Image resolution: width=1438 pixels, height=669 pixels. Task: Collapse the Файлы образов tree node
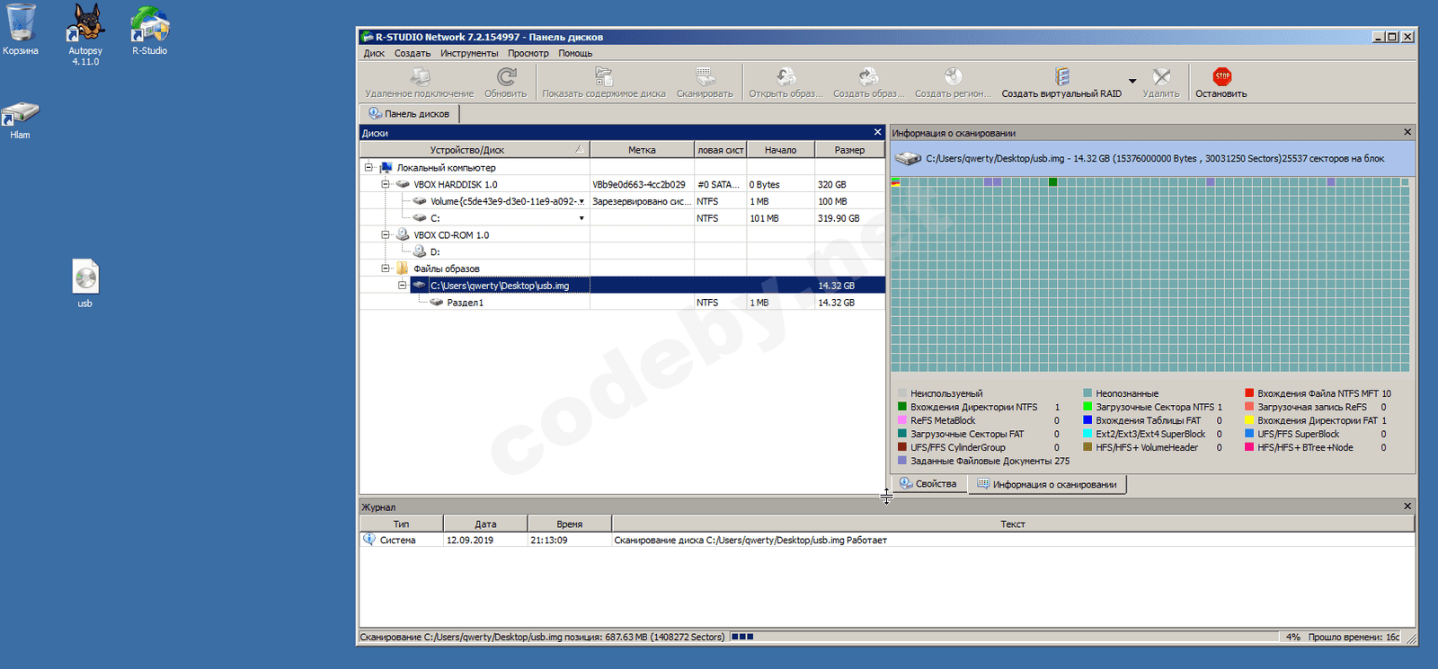click(x=386, y=268)
